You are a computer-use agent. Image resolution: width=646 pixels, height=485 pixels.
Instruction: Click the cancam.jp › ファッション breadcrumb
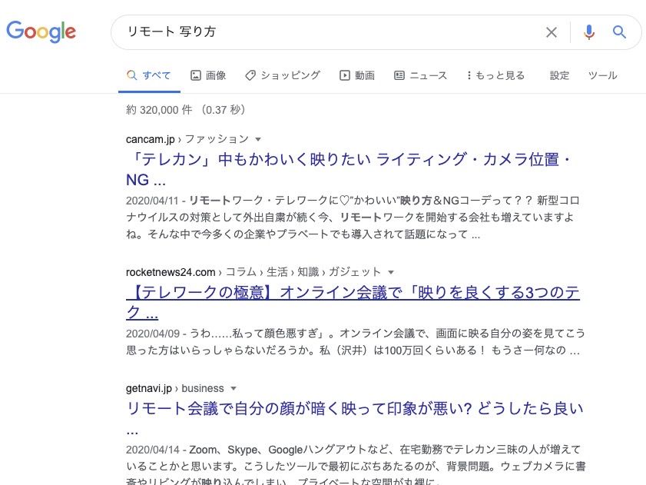tap(187, 139)
